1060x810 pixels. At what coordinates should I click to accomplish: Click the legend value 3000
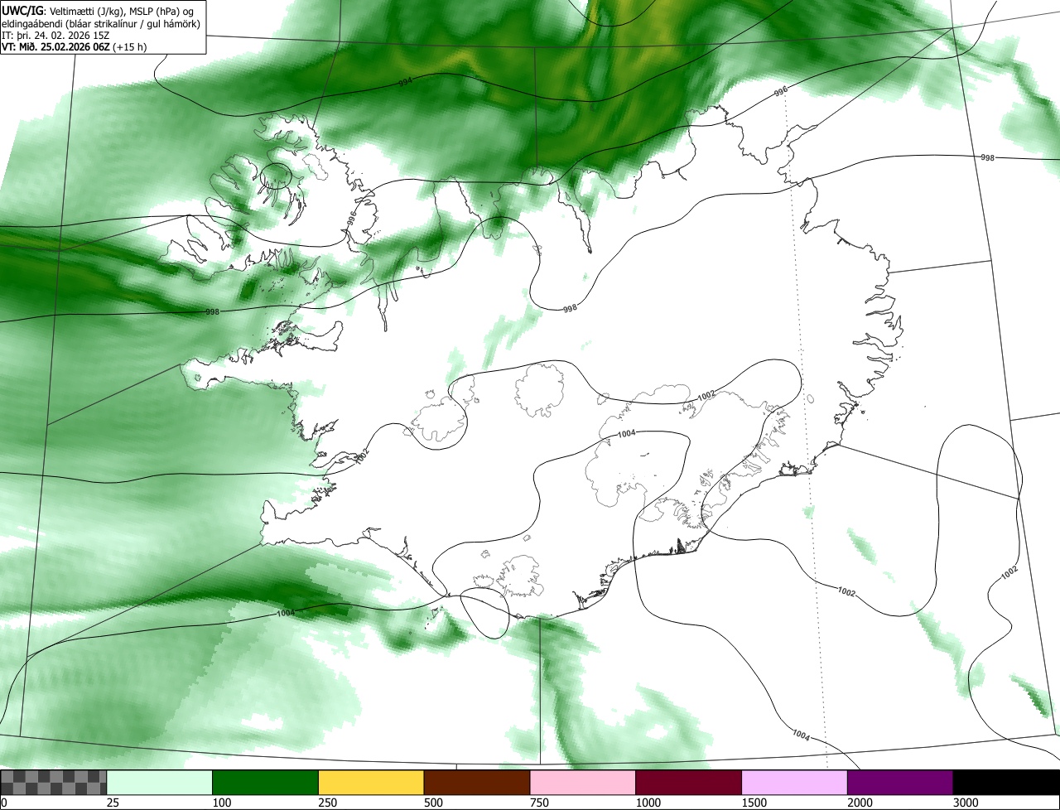coord(966,802)
